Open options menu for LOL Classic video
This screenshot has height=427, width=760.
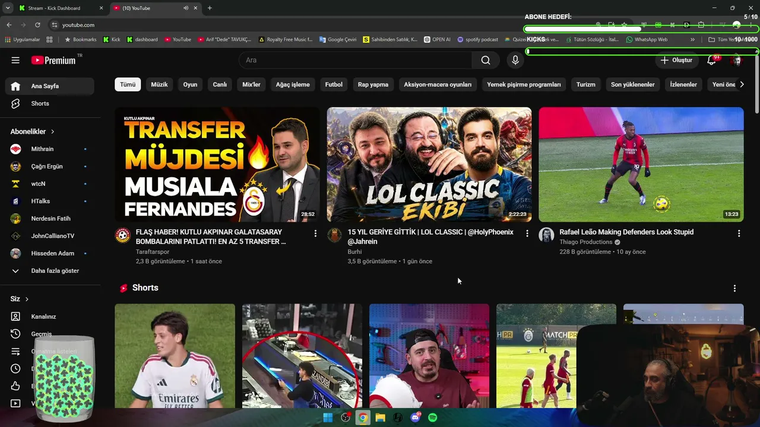[527, 234]
